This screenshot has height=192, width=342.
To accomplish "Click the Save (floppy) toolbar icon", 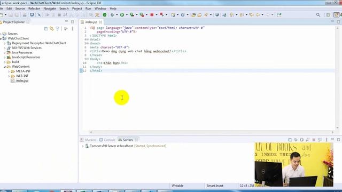I will [x=11, y=15].
